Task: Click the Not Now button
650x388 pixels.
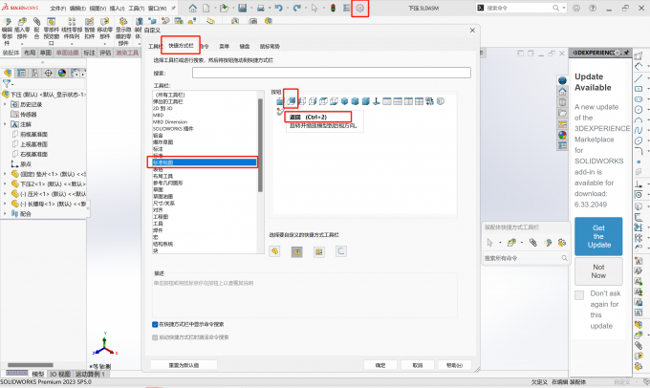Action: [x=598, y=271]
